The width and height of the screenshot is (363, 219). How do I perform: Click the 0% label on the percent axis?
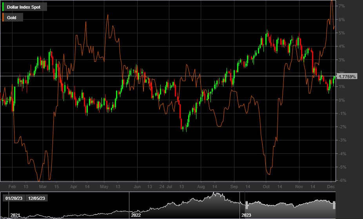tap(341, 100)
